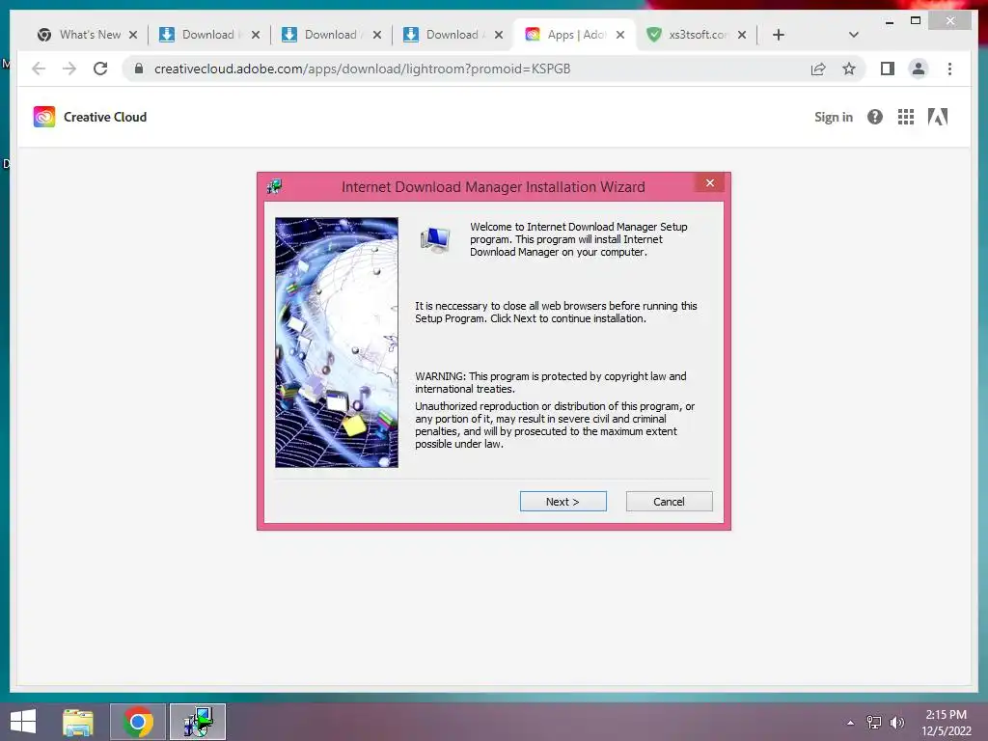Click the Chrome taskbar icon
Image resolution: width=988 pixels, height=741 pixels.
[x=138, y=722]
